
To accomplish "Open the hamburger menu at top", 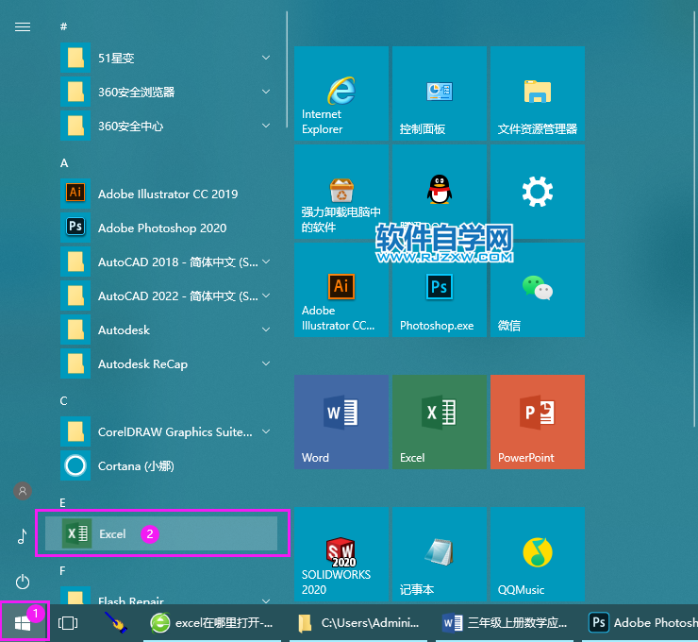I will pyautogui.click(x=23, y=26).
